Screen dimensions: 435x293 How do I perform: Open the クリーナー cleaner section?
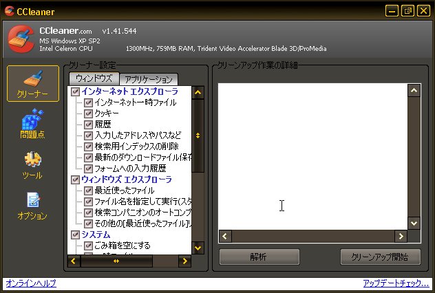pyautogui.click(x=33, y=83)
